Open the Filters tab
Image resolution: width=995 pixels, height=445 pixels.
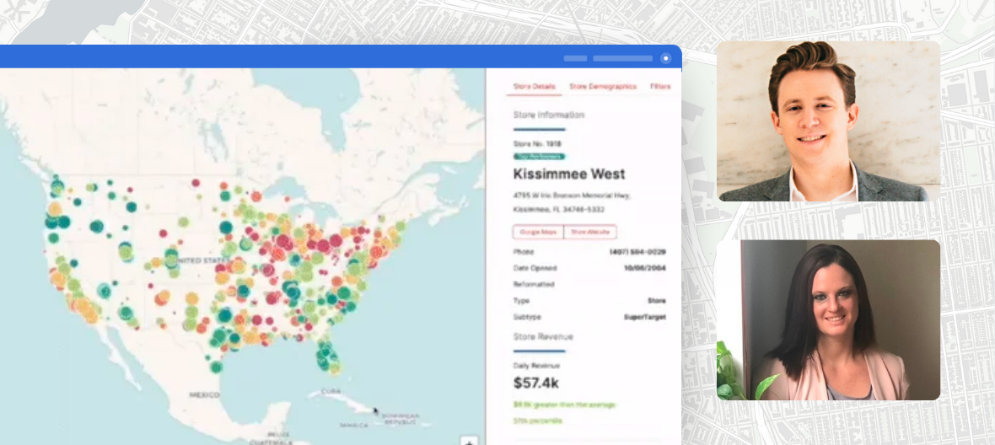click(x=660, y=87)
